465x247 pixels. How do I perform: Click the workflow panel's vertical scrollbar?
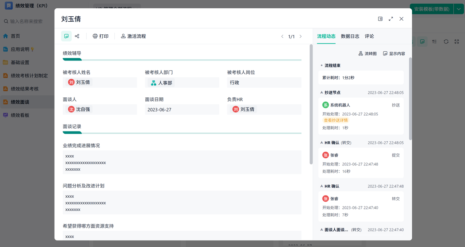pyautogui.click(x=411, y=99)
